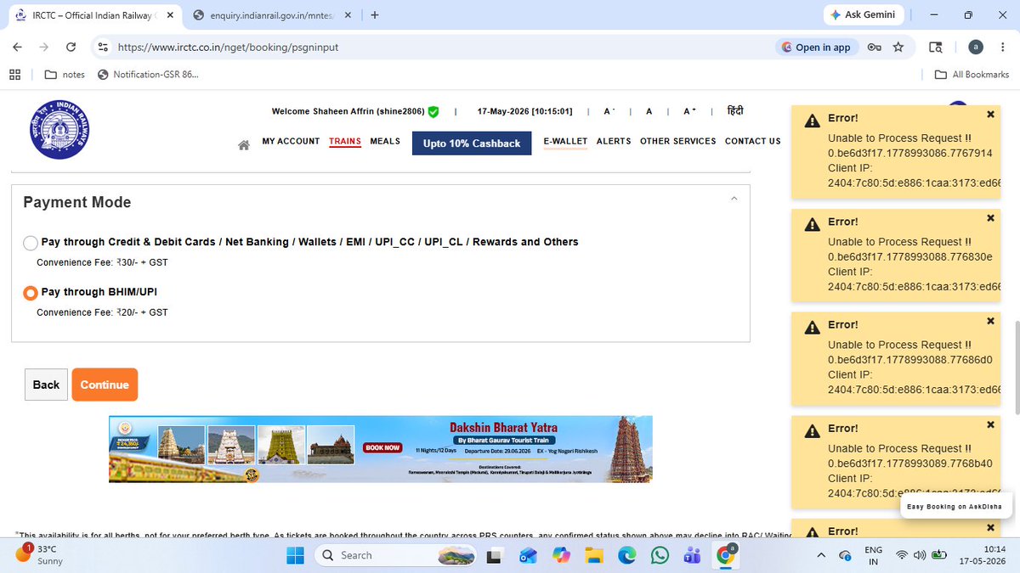Open the apps grid in bookmarks bar
The image size is (1020, 573).
pos(14,75)
